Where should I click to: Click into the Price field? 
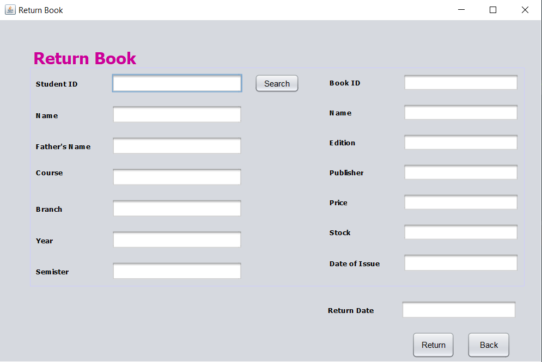click(x=460, y=203)
